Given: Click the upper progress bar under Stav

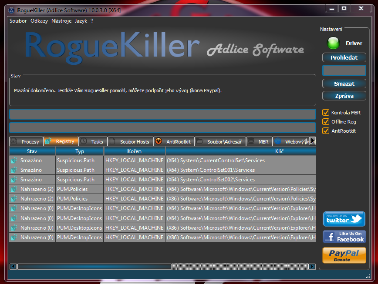Looking at the screenshot, I should pos(162,114).
